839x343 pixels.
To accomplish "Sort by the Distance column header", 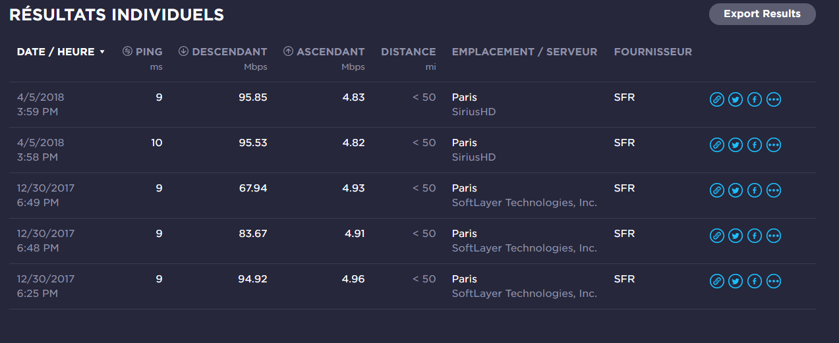I will tap(408, 51).
